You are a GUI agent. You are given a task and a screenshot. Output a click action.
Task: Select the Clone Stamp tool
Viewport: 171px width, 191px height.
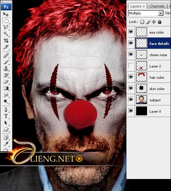point(6,68)
